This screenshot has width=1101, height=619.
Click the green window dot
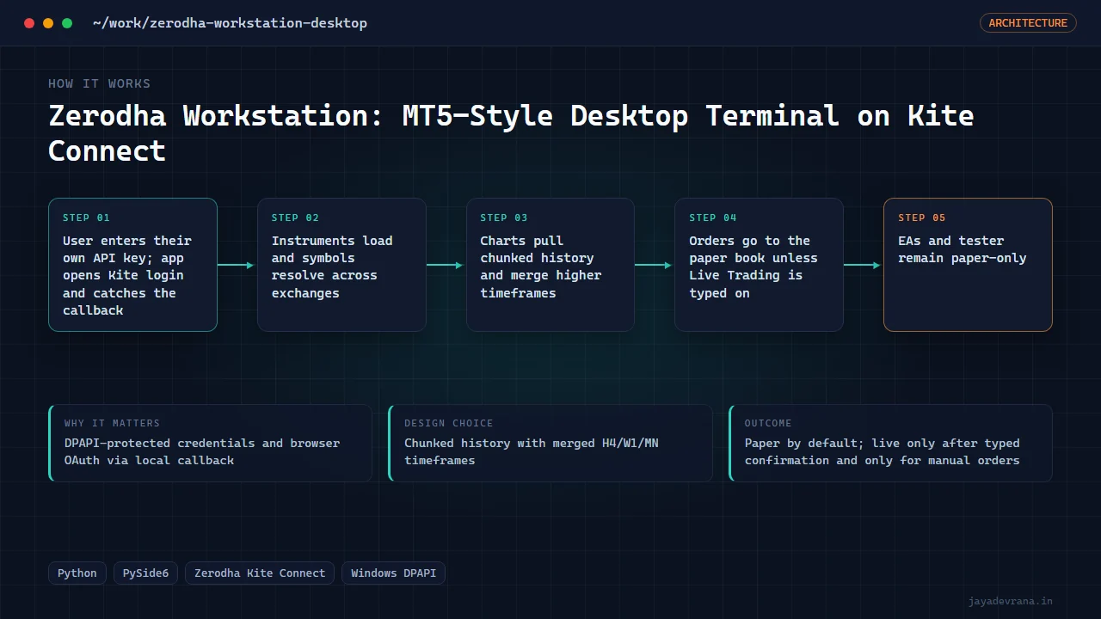[x=67, y=23]
